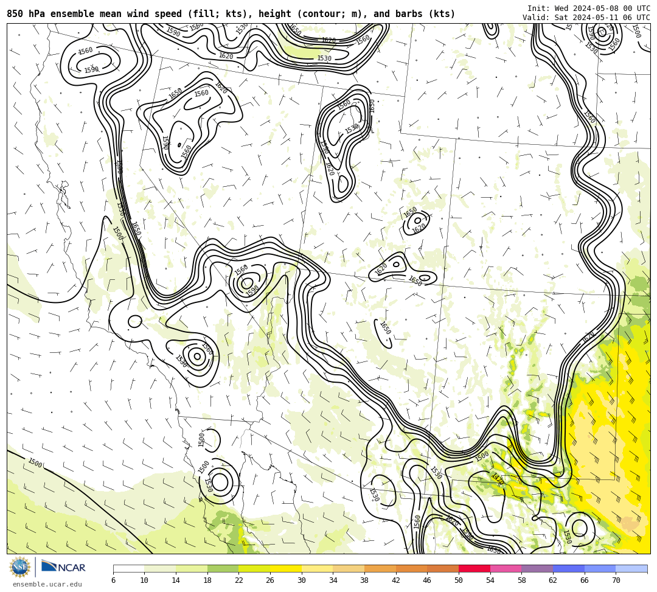Click the orange 42-46 kts swatch

pyautogui.click(x=411, y=568)
